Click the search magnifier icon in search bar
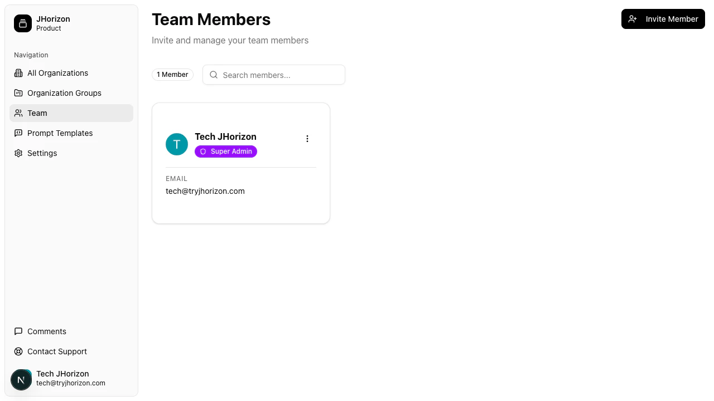Viewport: 714px width, 401px height. click(214, 75)
